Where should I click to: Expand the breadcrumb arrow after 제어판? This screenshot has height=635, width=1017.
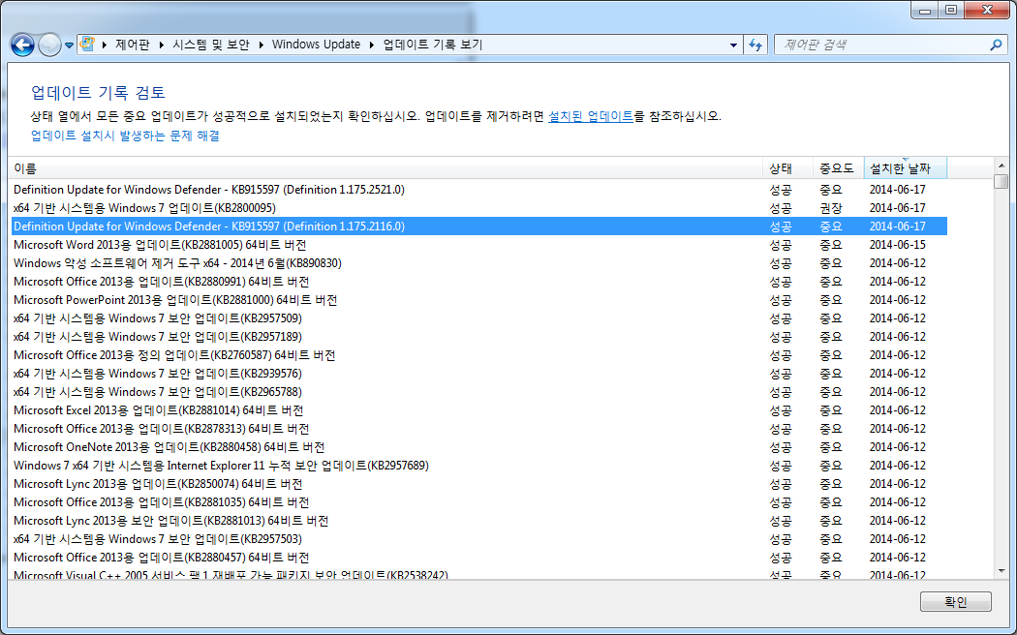161,45
